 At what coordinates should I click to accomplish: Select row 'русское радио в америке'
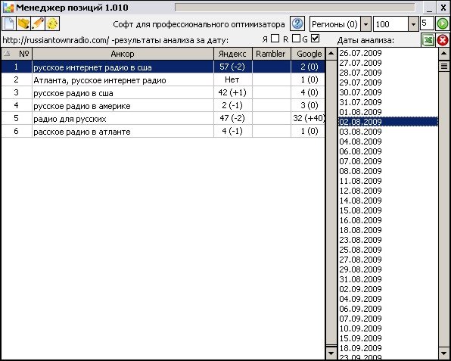point(163,105)
